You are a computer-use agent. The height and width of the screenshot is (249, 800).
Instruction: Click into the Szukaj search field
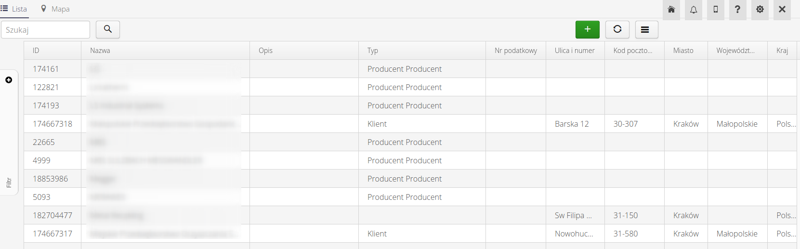[x=45, y=30]
